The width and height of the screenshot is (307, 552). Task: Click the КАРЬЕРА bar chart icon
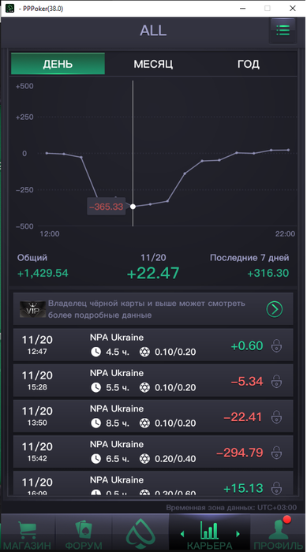[x=209, y=530]
